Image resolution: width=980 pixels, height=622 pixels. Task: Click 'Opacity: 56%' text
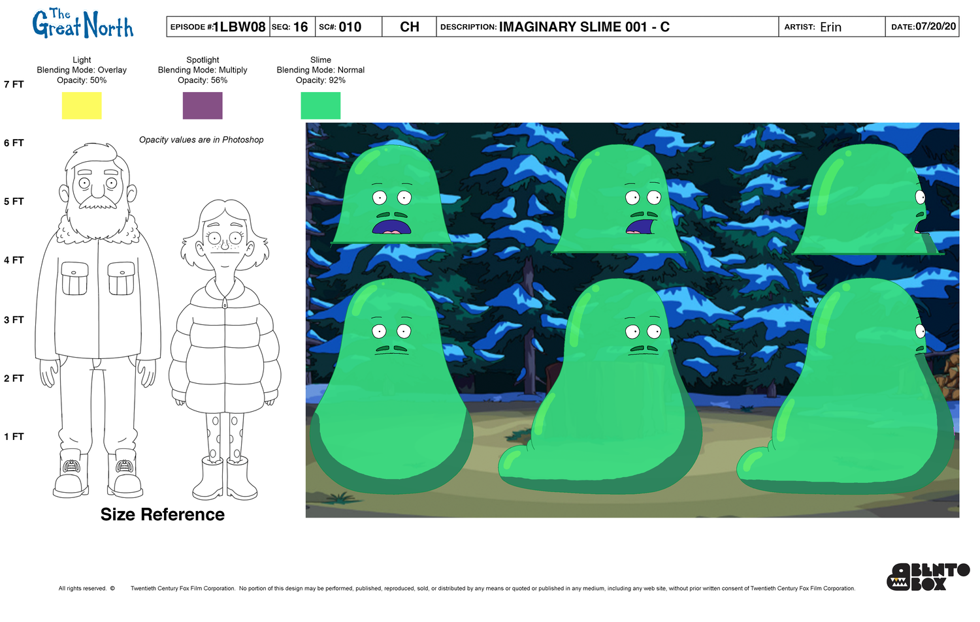pyautogui.click(x=203, y=80)
